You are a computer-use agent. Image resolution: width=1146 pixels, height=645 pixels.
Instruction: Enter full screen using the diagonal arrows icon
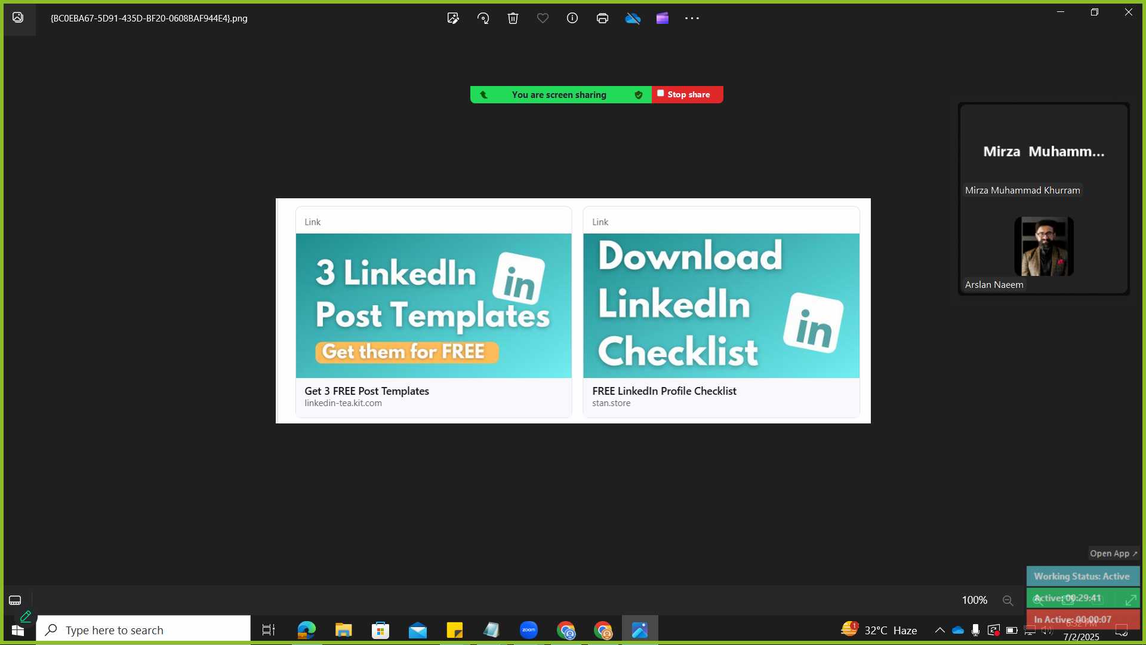(1130, 600)
